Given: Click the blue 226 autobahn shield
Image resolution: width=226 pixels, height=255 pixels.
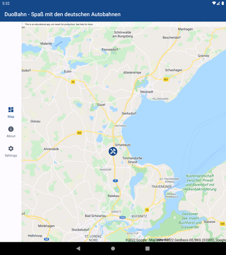Looking at the screenshot, I should 123,217.
